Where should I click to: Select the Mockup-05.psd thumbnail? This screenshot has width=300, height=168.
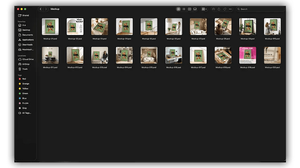pos(149,27)
